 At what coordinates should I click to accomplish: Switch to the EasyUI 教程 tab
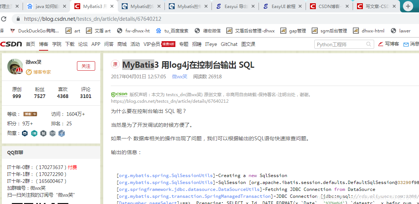pyautogui.click(x=282, y=7)
